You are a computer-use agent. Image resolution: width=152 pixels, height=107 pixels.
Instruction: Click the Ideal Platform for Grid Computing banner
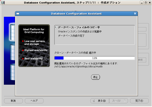[34, 46]
